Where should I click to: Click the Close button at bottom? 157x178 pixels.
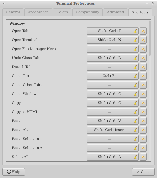tap(143, 172)
